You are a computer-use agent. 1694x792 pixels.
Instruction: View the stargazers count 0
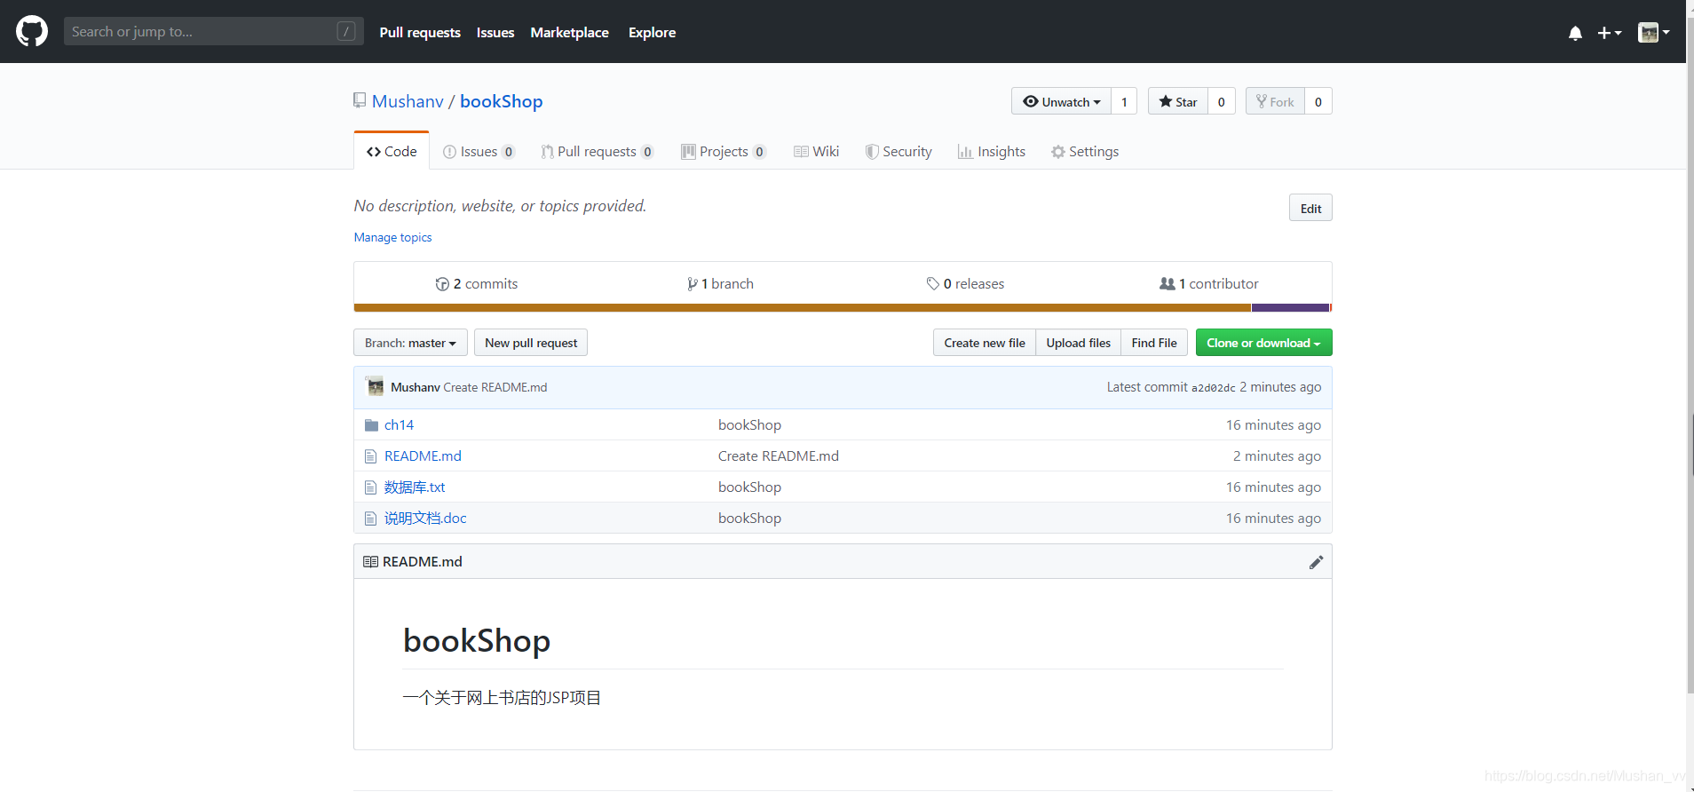click(1222, 101)
